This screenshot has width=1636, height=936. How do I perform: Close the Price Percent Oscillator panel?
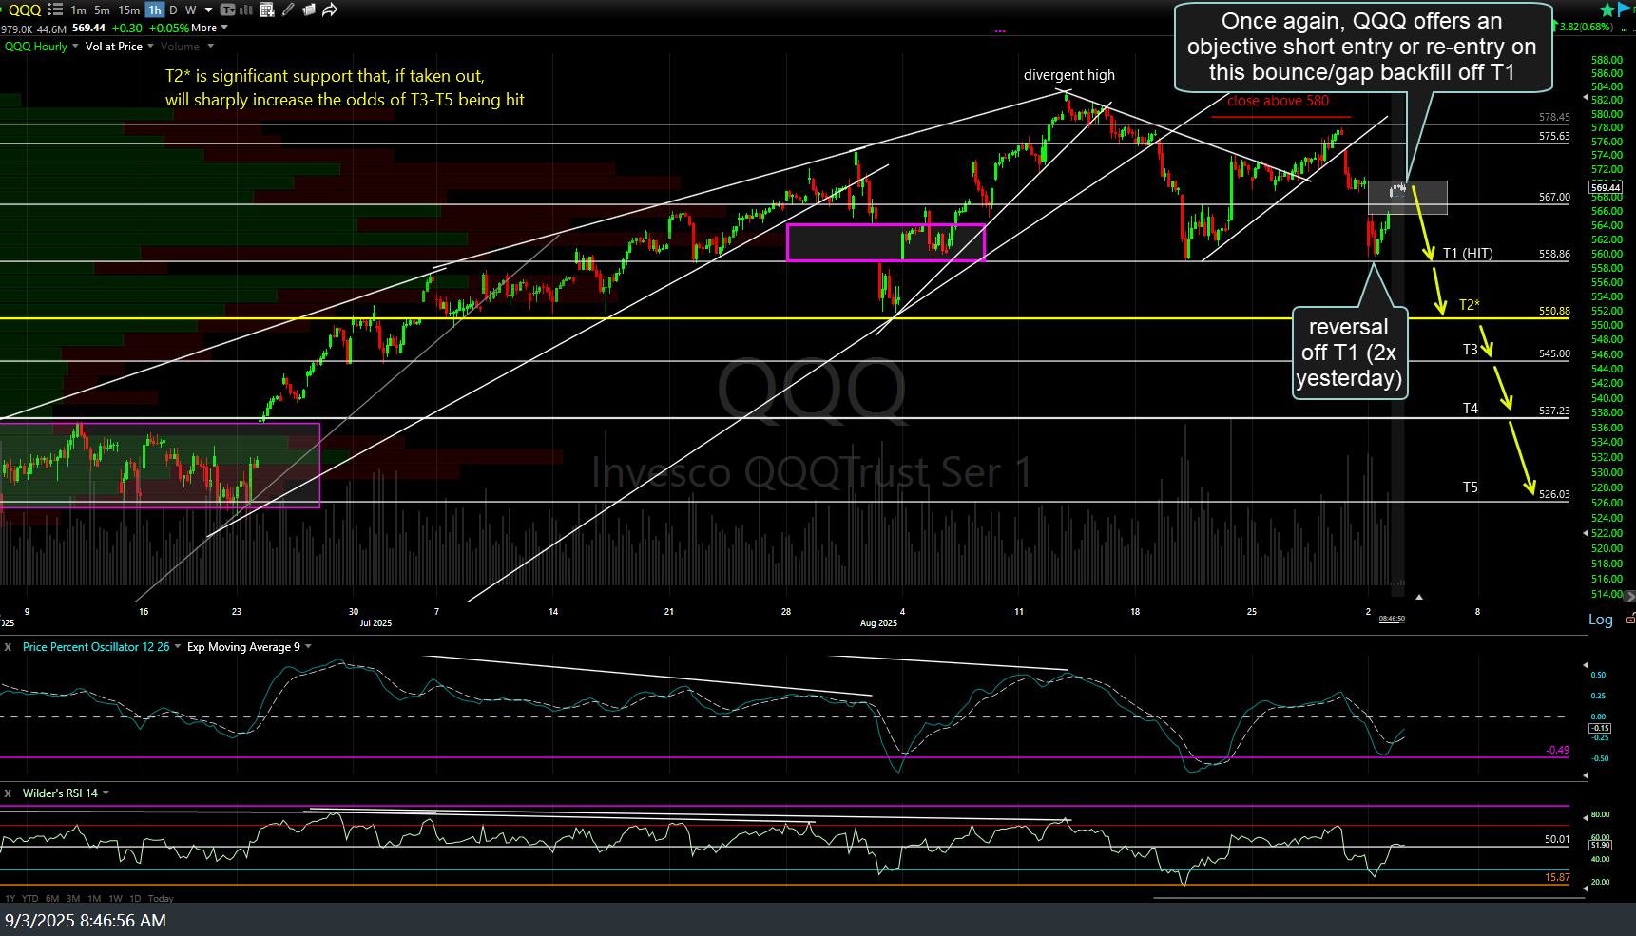click(8, 647)
